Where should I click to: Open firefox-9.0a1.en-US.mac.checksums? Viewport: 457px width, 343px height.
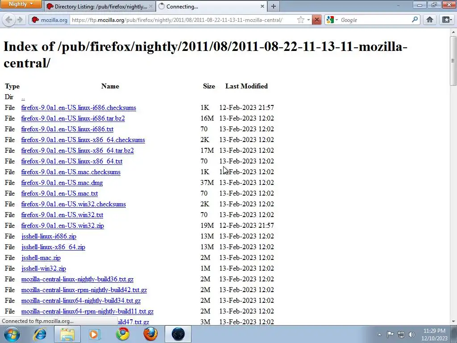(71, 172)
